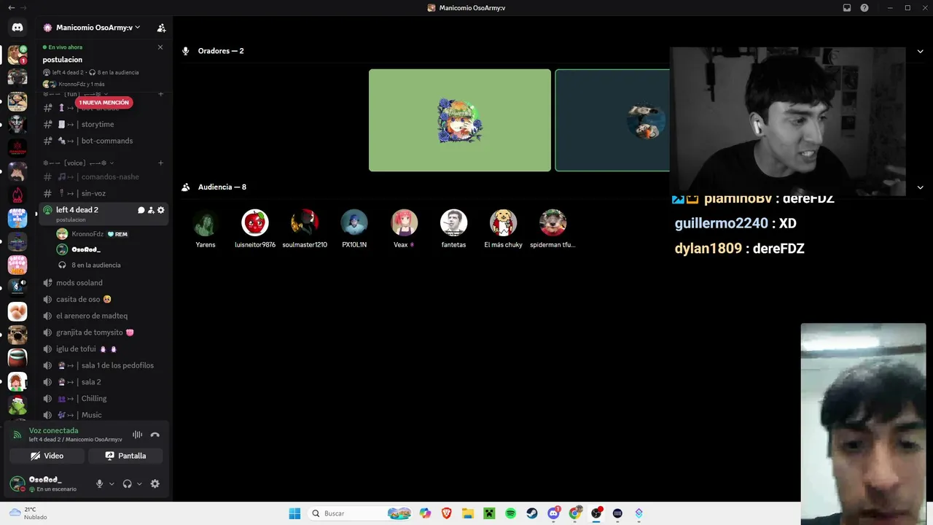This screenshot has width=933, height=525.
Task: Open Discord direct messages home icon
Action: [x=17, y=28]
